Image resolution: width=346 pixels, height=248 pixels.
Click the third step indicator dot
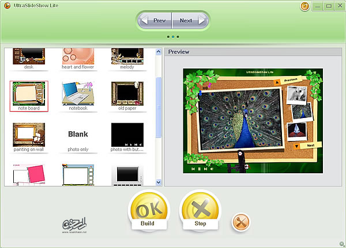point(178,37)
